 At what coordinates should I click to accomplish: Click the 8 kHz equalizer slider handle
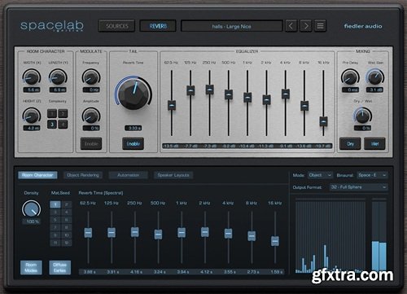(304, 105)
